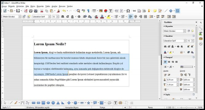205x110 pixels.
Task: Center text using the toolbar
Action: 136,17
